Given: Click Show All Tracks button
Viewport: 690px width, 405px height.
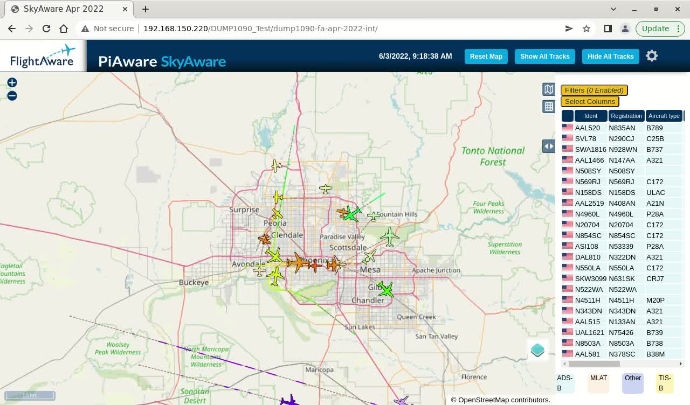Looking at the screenshot, I should (x=544, y=57).
